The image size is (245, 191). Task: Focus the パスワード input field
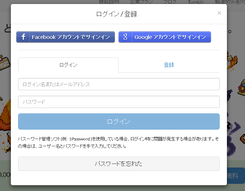click(119, 102)
